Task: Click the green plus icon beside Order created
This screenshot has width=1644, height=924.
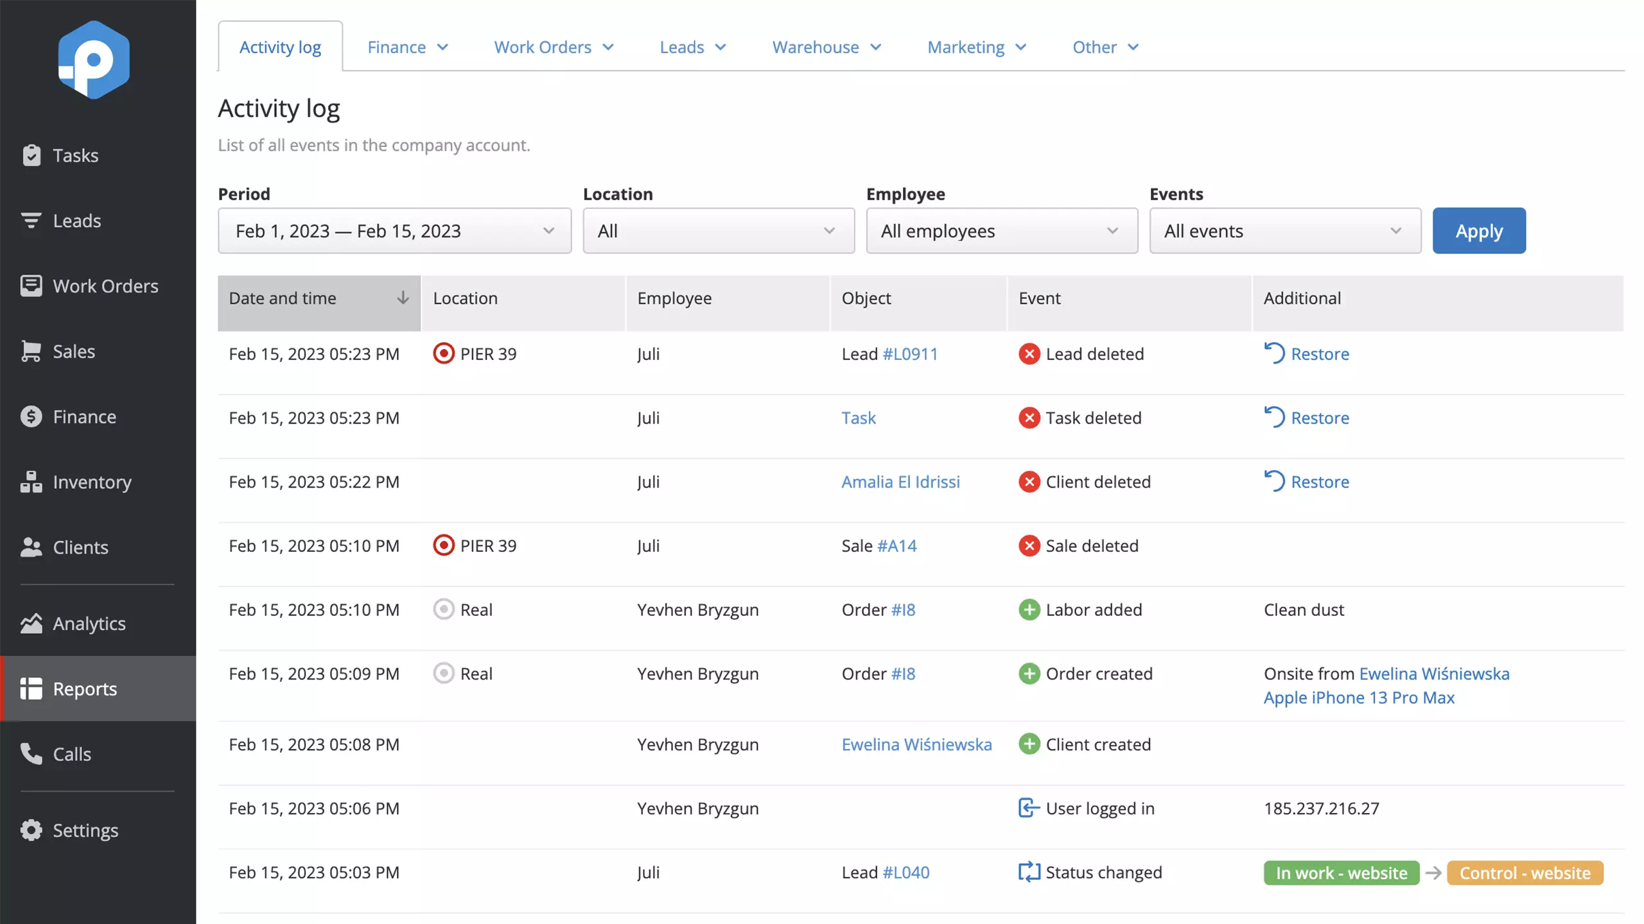Action: coord(1029,674)
